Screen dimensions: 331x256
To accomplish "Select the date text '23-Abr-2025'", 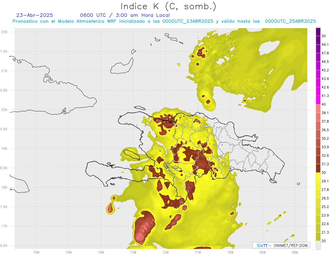I will tap(35, 15).
